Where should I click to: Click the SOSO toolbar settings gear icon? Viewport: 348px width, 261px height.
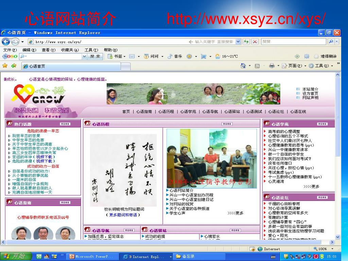coord(307,56)
